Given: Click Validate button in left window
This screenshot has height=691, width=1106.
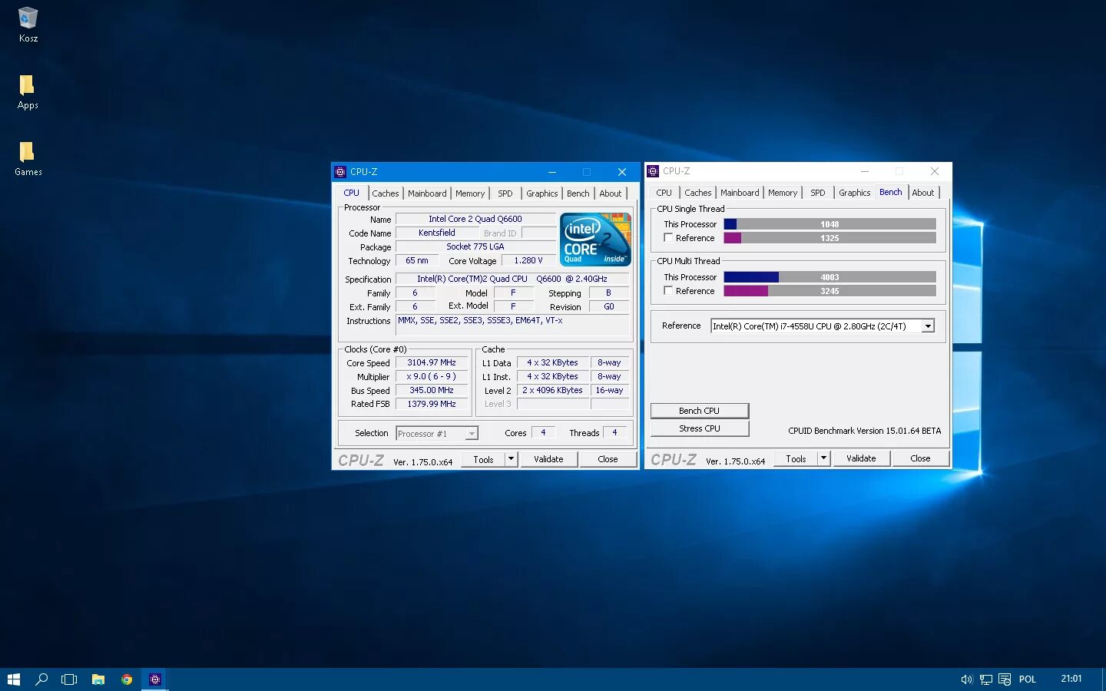Looking at the screenshot, I should click(548, 459).
